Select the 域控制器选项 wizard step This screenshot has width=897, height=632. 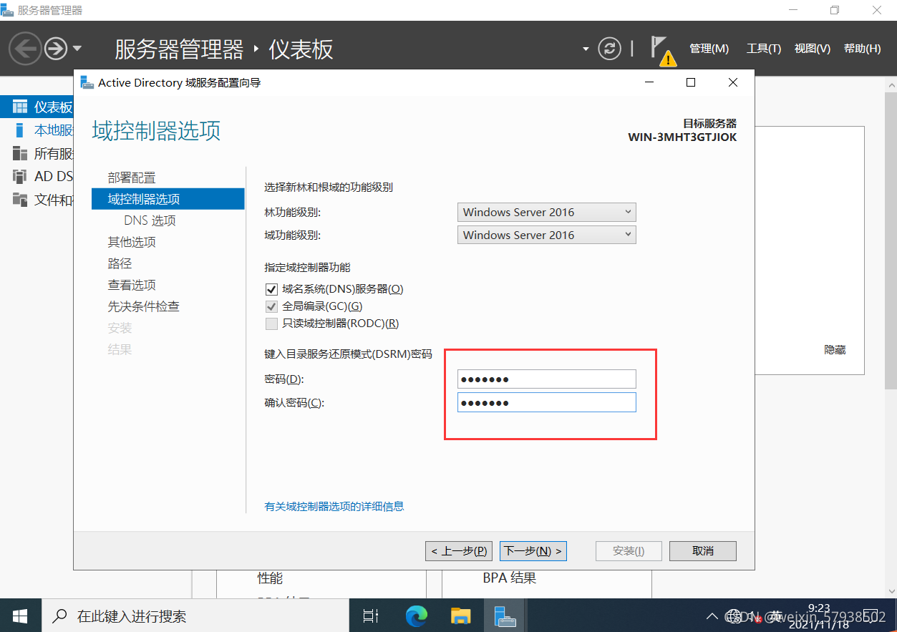pyautogui.click(x=168, y=199)
